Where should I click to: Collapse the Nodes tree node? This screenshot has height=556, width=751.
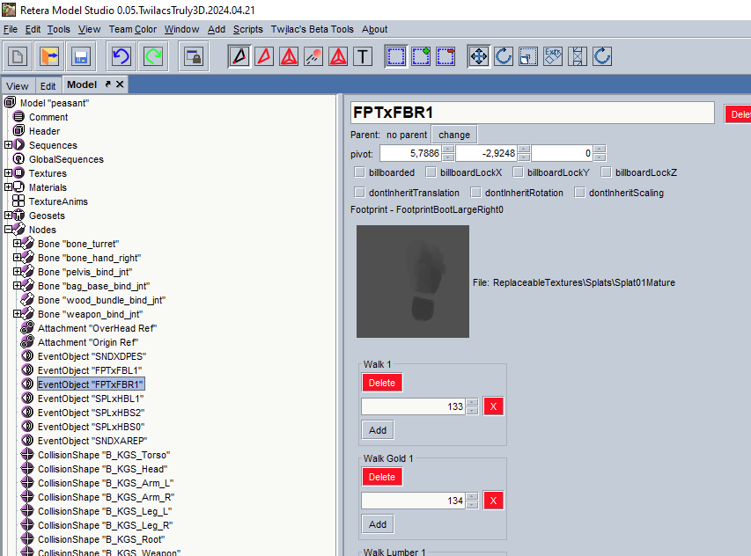click(x=8, y=230)
